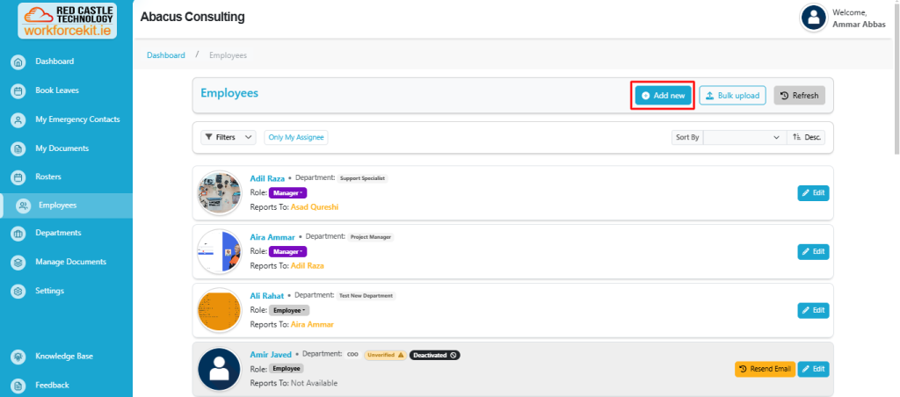Change Ali Rahat's Employee role dropdown
Screen dimensions: 900x397
tap(288, 310)
